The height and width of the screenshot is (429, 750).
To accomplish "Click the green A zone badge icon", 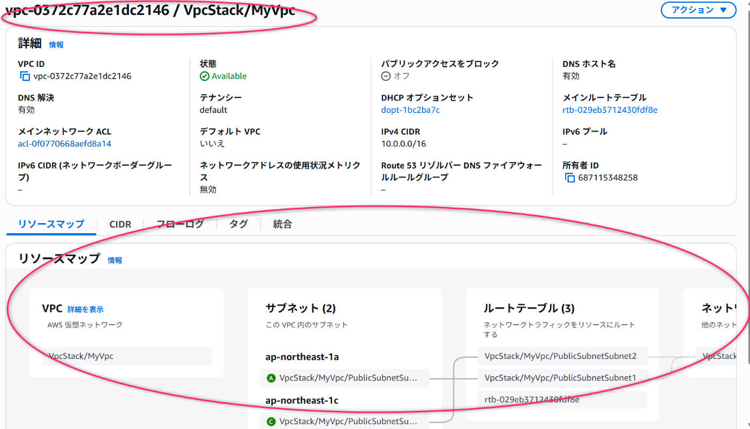I will point(271,378).
